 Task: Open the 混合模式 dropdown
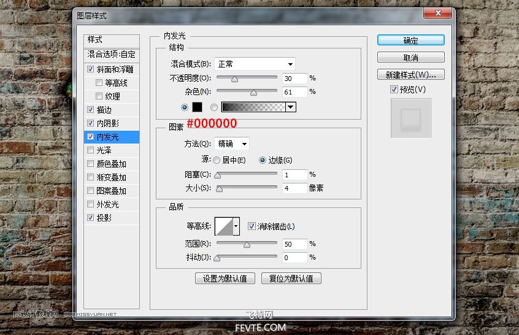pos(255,64)
